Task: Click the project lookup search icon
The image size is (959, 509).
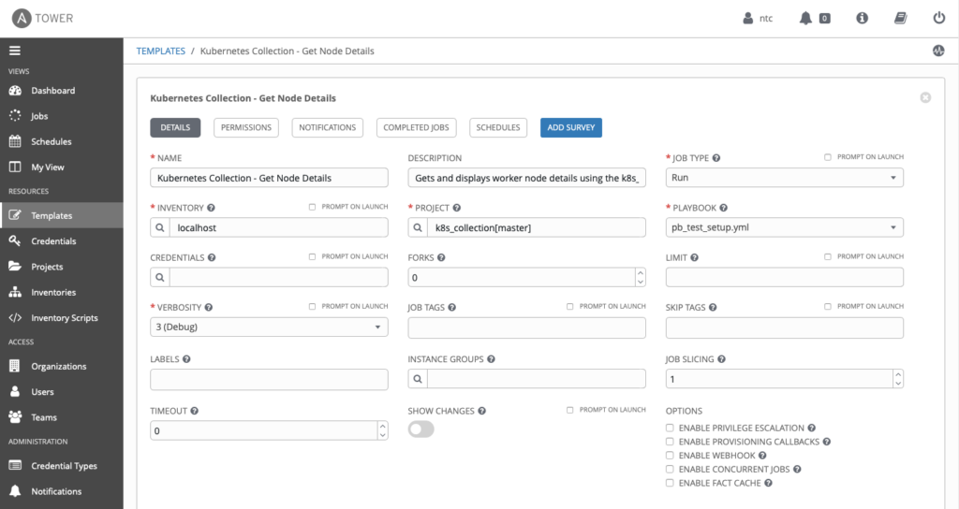Action: coord(418,227)
